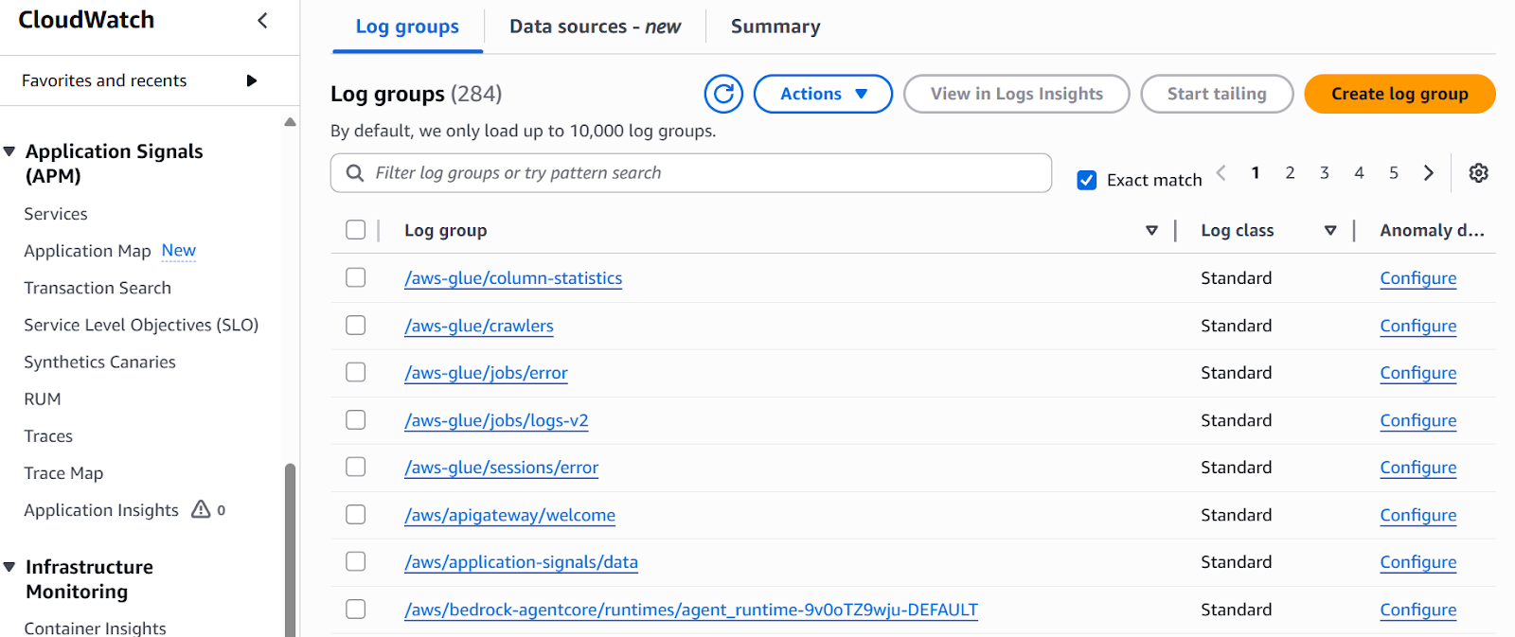Image resolution: width=1515 pixels, height=637 pixels.
Task: Click the sidebar vertical scrollbar thumb
Action: (290, 549)
